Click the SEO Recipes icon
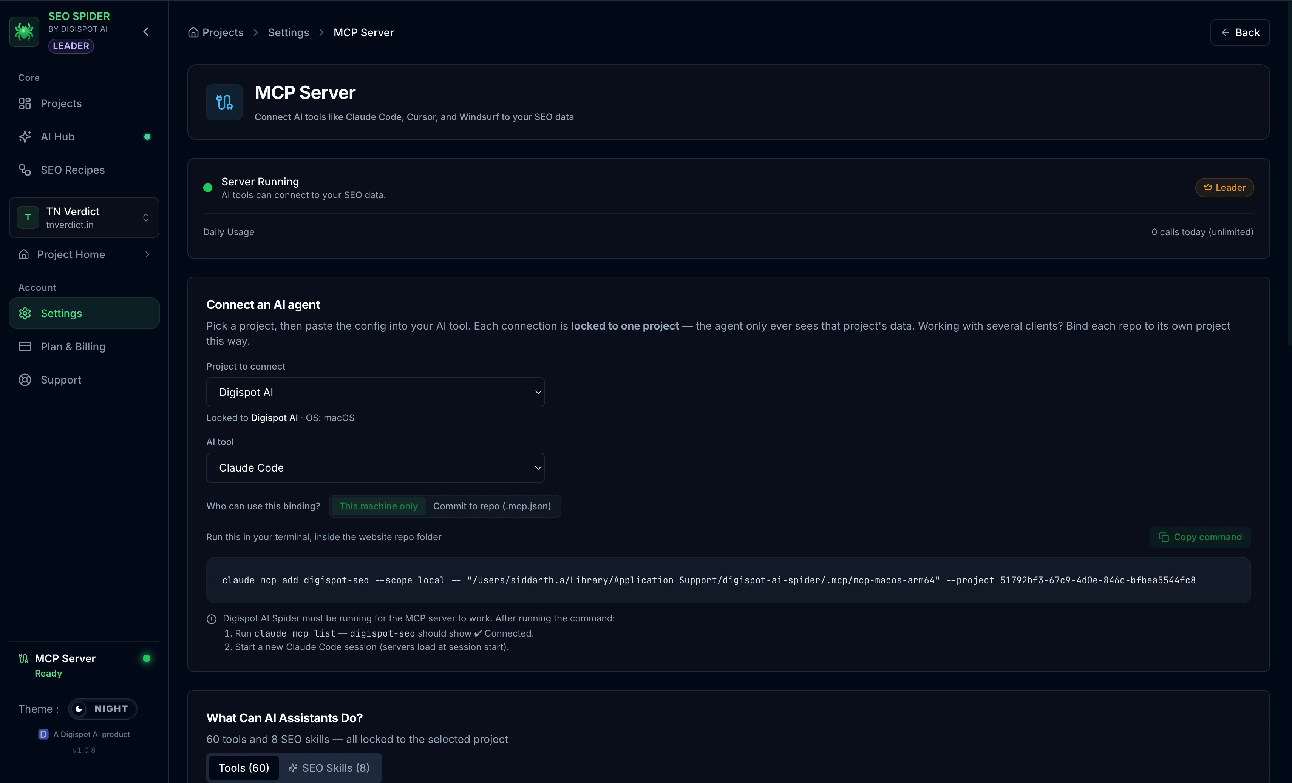Viewport: 1292px width, 783px height. [x=25, y=170]
